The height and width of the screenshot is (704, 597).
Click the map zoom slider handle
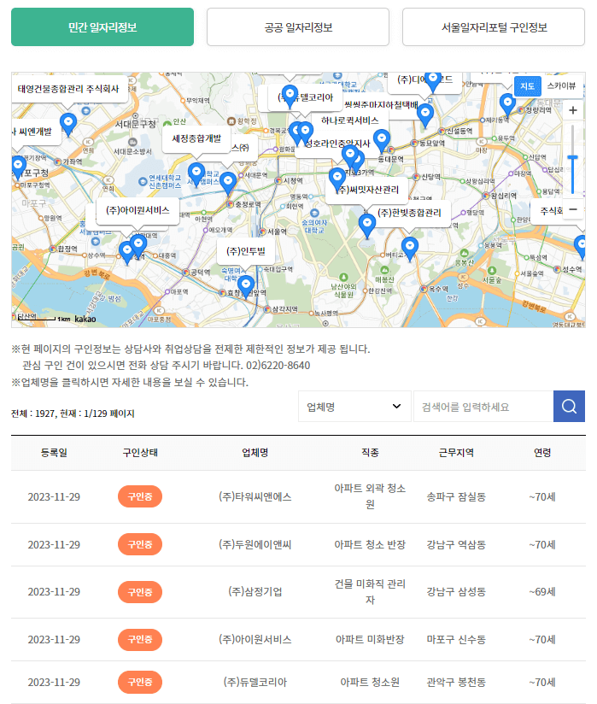point(572,157)
